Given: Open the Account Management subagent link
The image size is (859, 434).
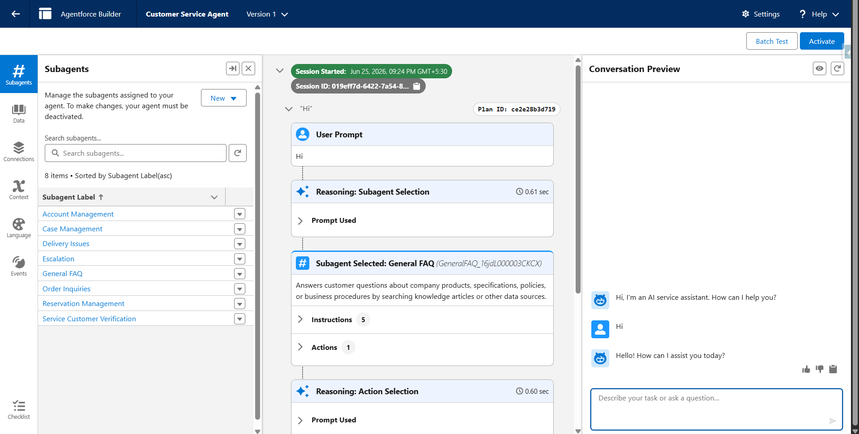Looking at the screenshot, I should 78,214.
